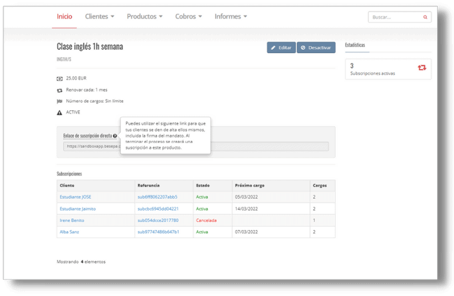This screenshot has width=454, height=296.
Task: Click the money icon next to 25.00 EUR
Action: pos(59,79)
